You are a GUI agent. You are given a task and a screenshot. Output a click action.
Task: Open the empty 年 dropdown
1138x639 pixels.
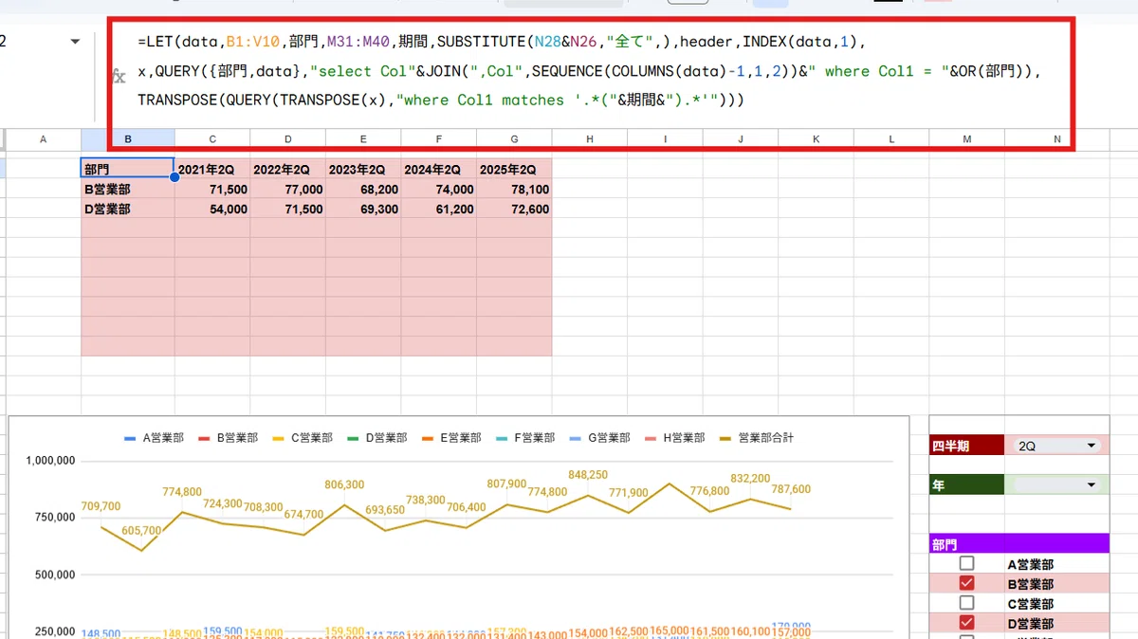[x=1055, y=484]
